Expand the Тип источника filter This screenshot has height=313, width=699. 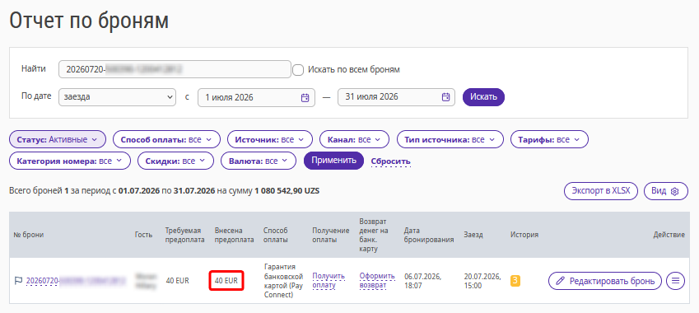click(450, 139)
